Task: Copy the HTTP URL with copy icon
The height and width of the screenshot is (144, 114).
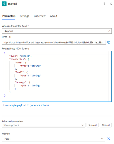Action: point(109,42)
